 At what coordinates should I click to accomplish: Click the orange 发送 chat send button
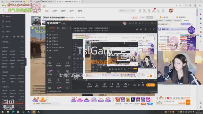[188, 102]
